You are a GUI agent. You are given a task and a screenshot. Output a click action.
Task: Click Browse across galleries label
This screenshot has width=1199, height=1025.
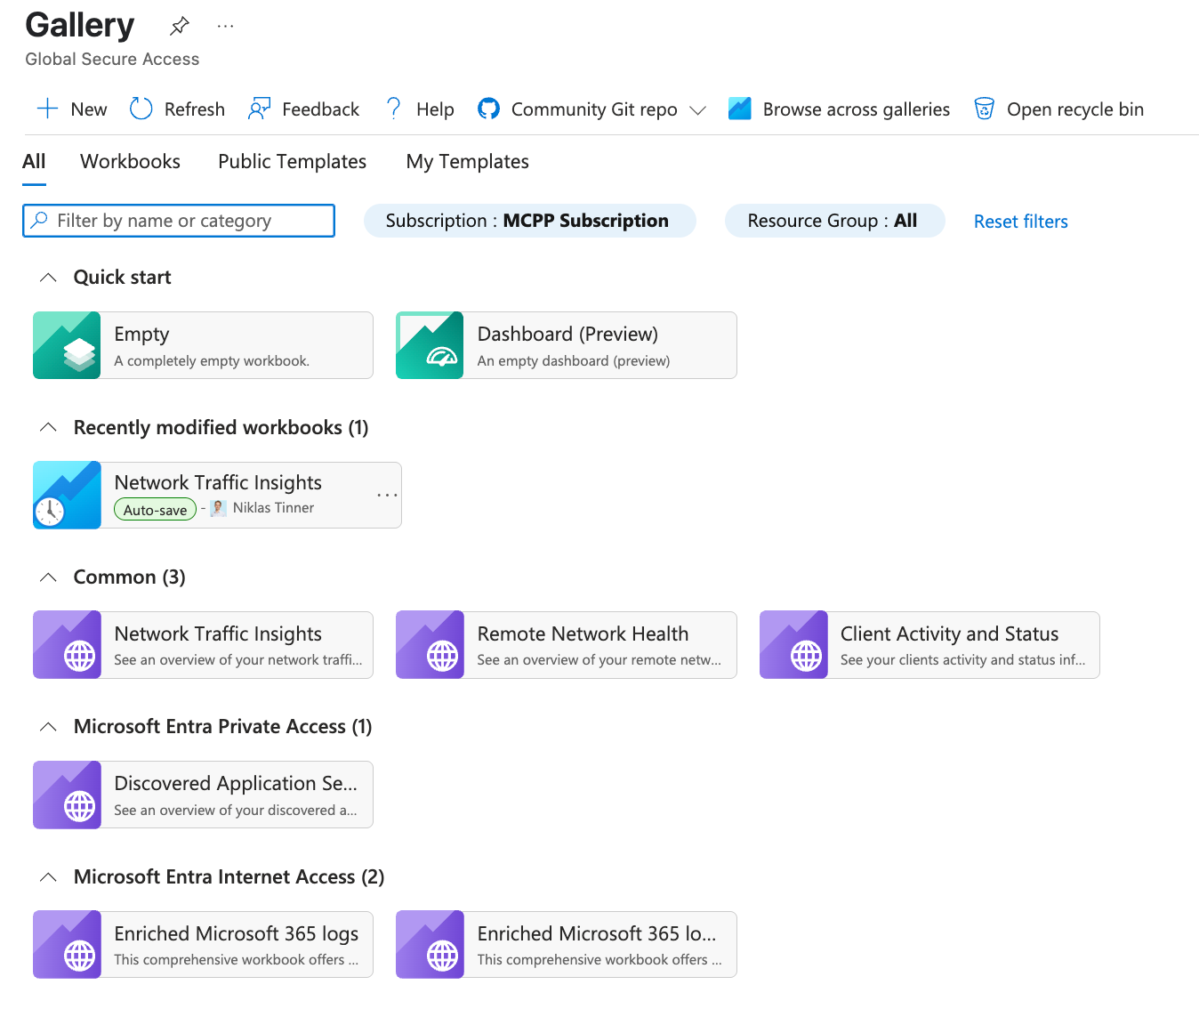tap(857, 109)
